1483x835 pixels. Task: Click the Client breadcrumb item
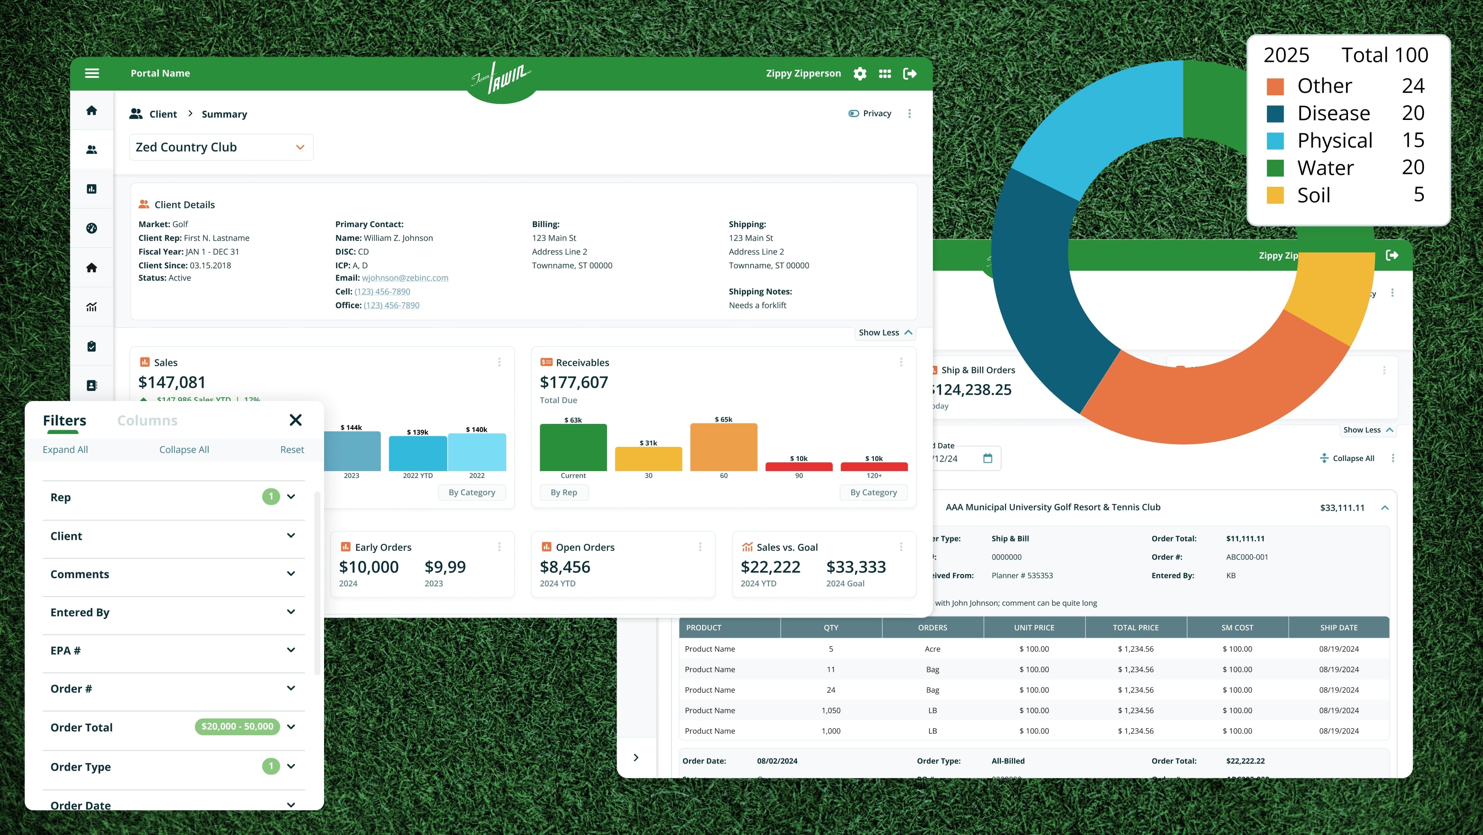tap(163, 114)
